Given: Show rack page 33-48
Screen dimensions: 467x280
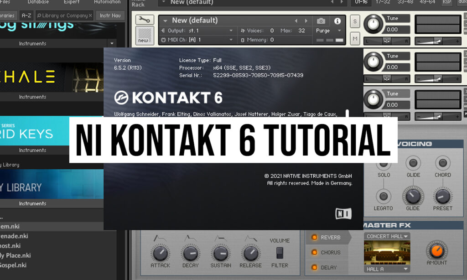Looking at the screenshot, I should pos(405,2).
